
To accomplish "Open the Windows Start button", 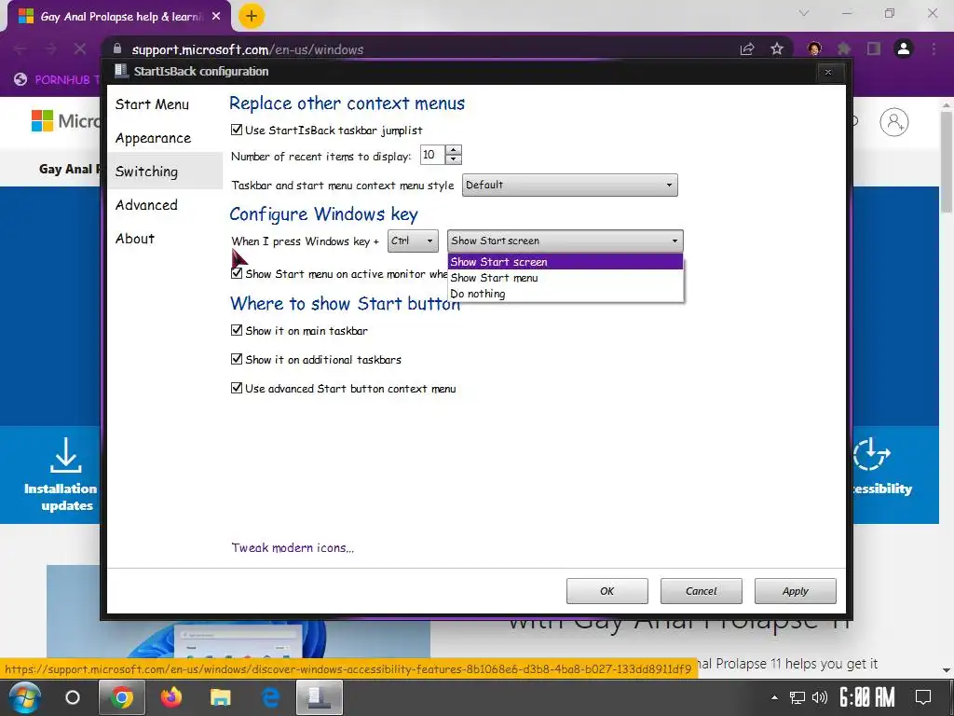I will 24,697.
